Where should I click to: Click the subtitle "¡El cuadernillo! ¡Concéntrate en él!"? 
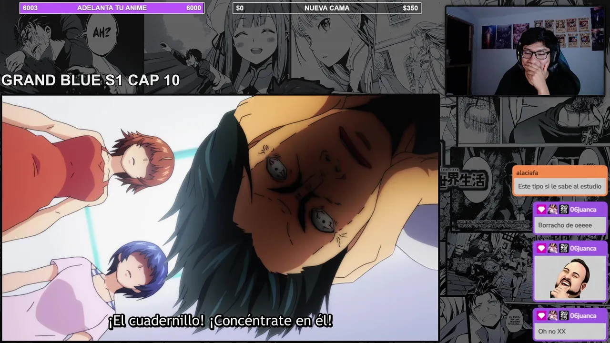(220, 321)
